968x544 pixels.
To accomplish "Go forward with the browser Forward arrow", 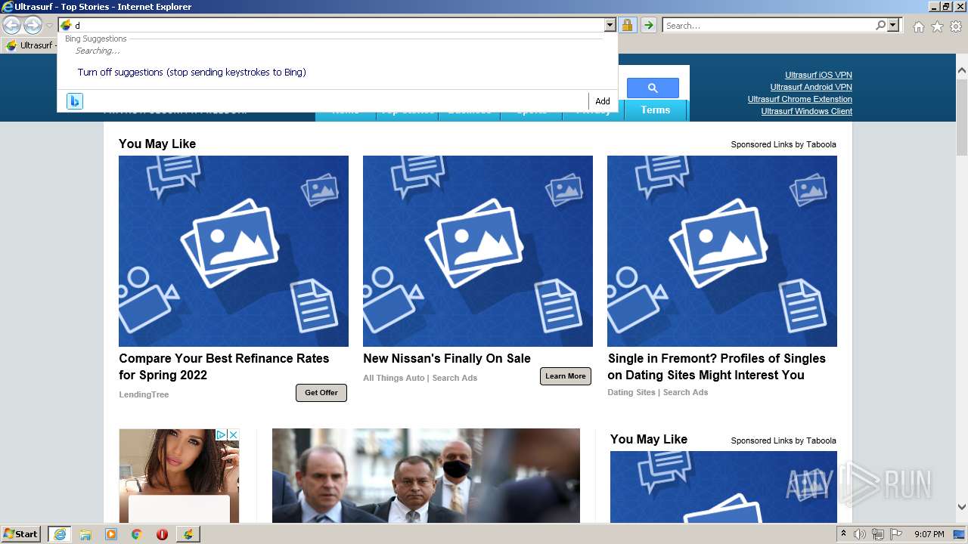I will [x=33, y=26].
